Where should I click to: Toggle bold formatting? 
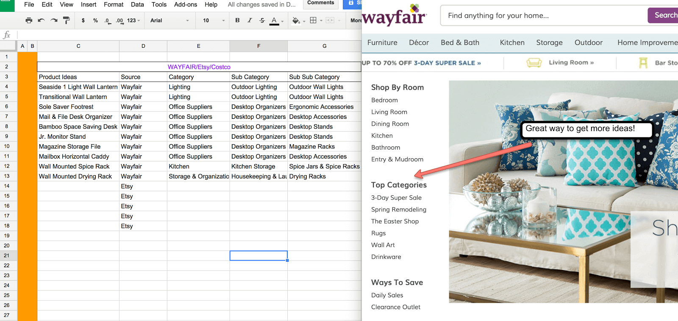(237, 20)
